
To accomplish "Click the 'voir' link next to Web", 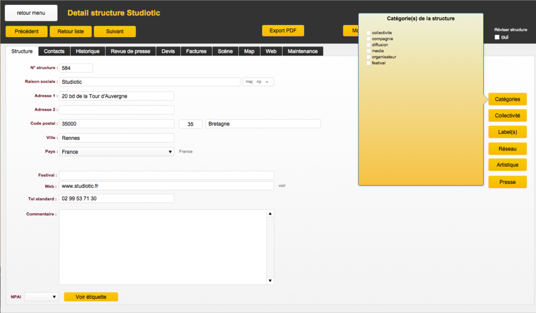I will (x=282, y=186).
